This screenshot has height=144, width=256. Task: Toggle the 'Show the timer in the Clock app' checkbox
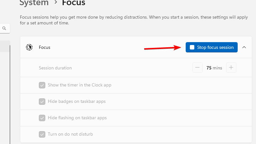pyautogui.click(x=42, y=85)
